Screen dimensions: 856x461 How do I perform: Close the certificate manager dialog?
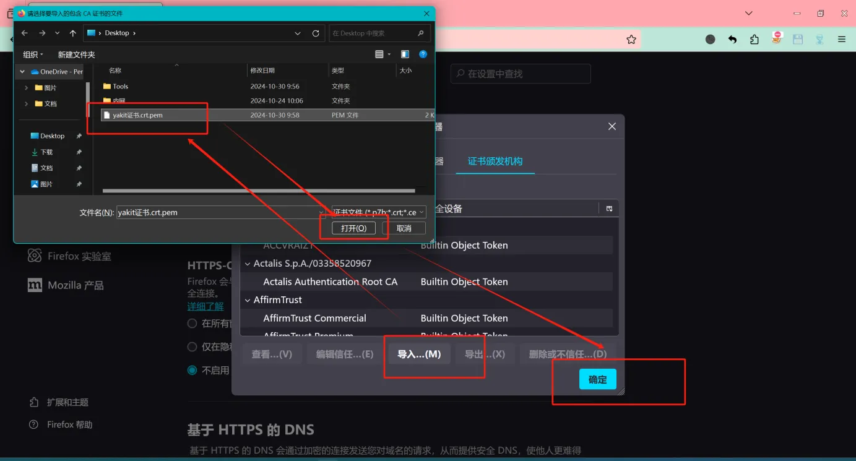click(x=612, y=126)
